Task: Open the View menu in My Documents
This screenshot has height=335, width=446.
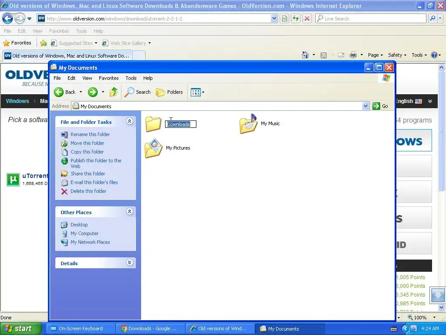Action: point(87,78)
